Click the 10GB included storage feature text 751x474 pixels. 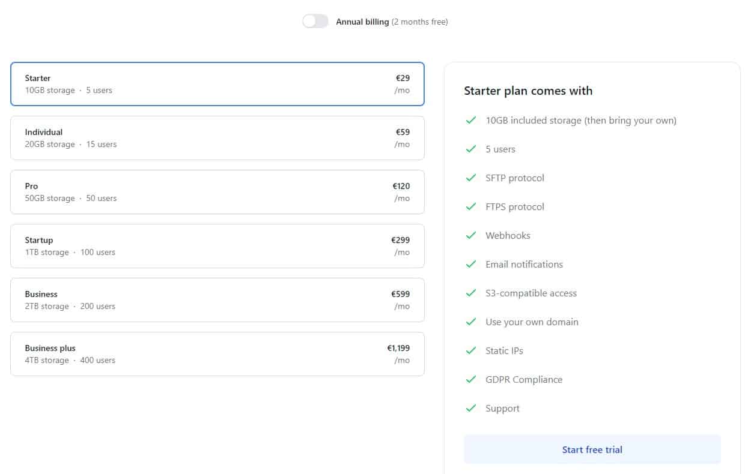580,121
